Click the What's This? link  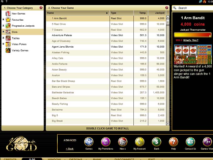click(191, 40)
